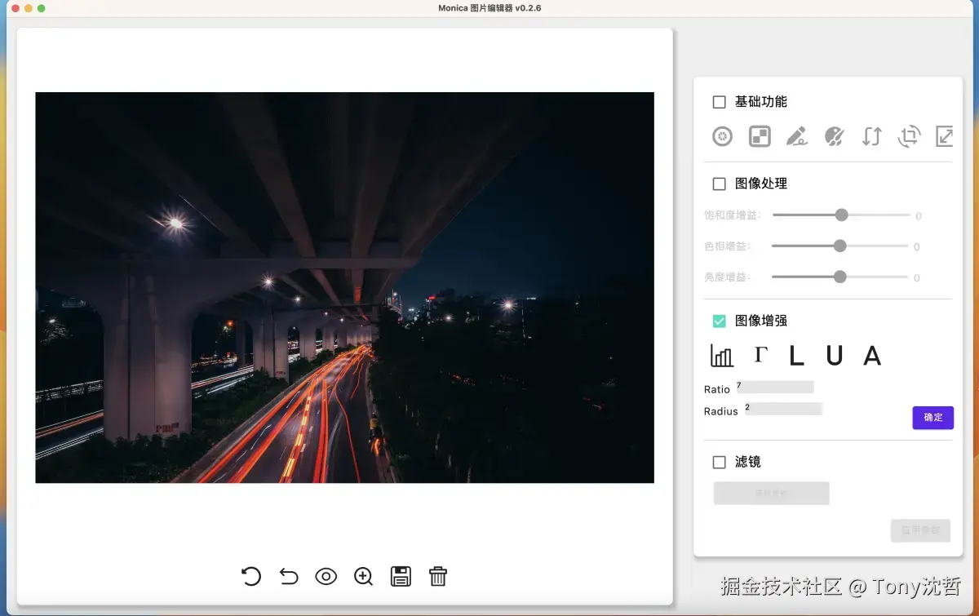Undo the last edit

(288, 576)
